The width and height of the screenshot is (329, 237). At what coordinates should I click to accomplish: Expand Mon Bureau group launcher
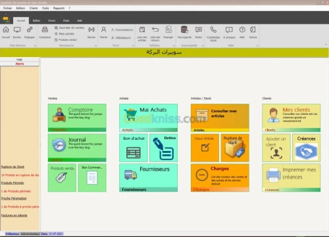(x=35, y=45)
